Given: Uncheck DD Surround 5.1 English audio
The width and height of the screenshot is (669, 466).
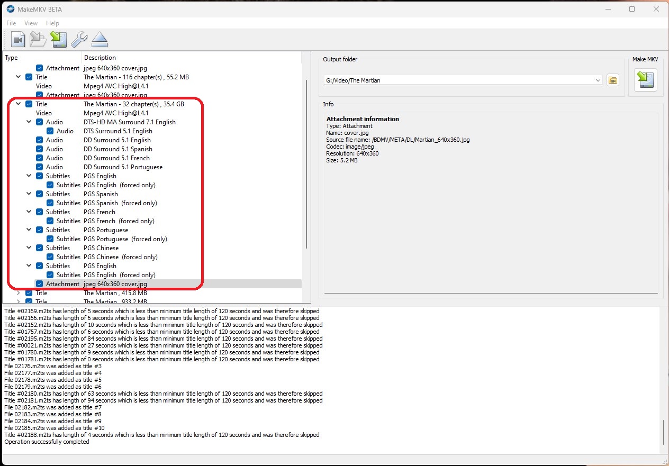Looking at the screenshot, I should click(40, 140).
